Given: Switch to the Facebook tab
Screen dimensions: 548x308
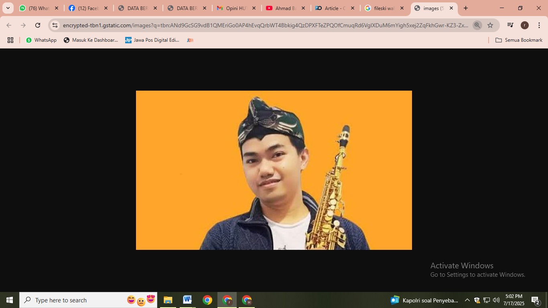Looking at the screenshot, I should (x=88, y=8).
